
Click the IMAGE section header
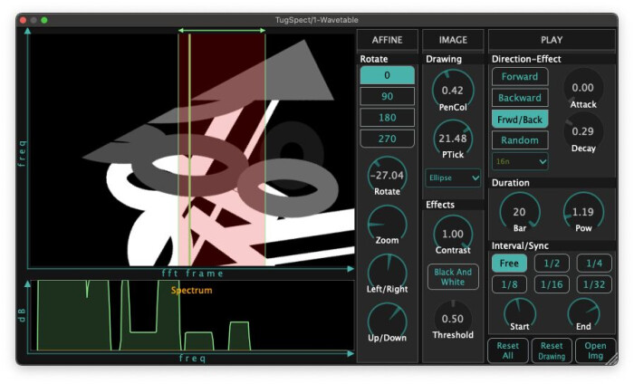point(453,40)
